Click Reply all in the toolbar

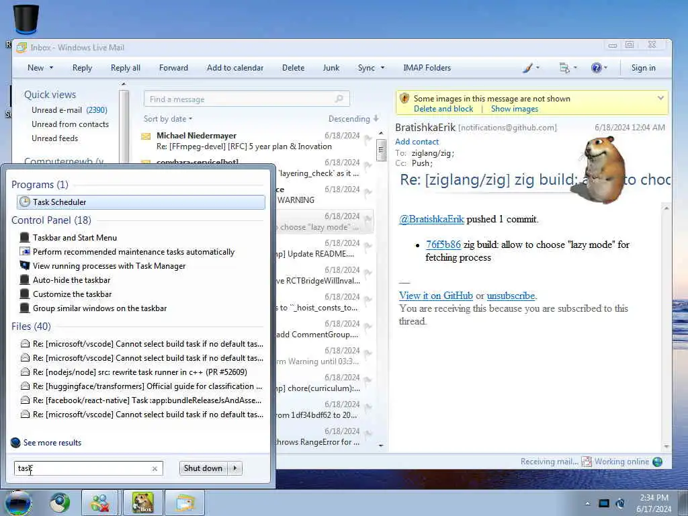126,68
